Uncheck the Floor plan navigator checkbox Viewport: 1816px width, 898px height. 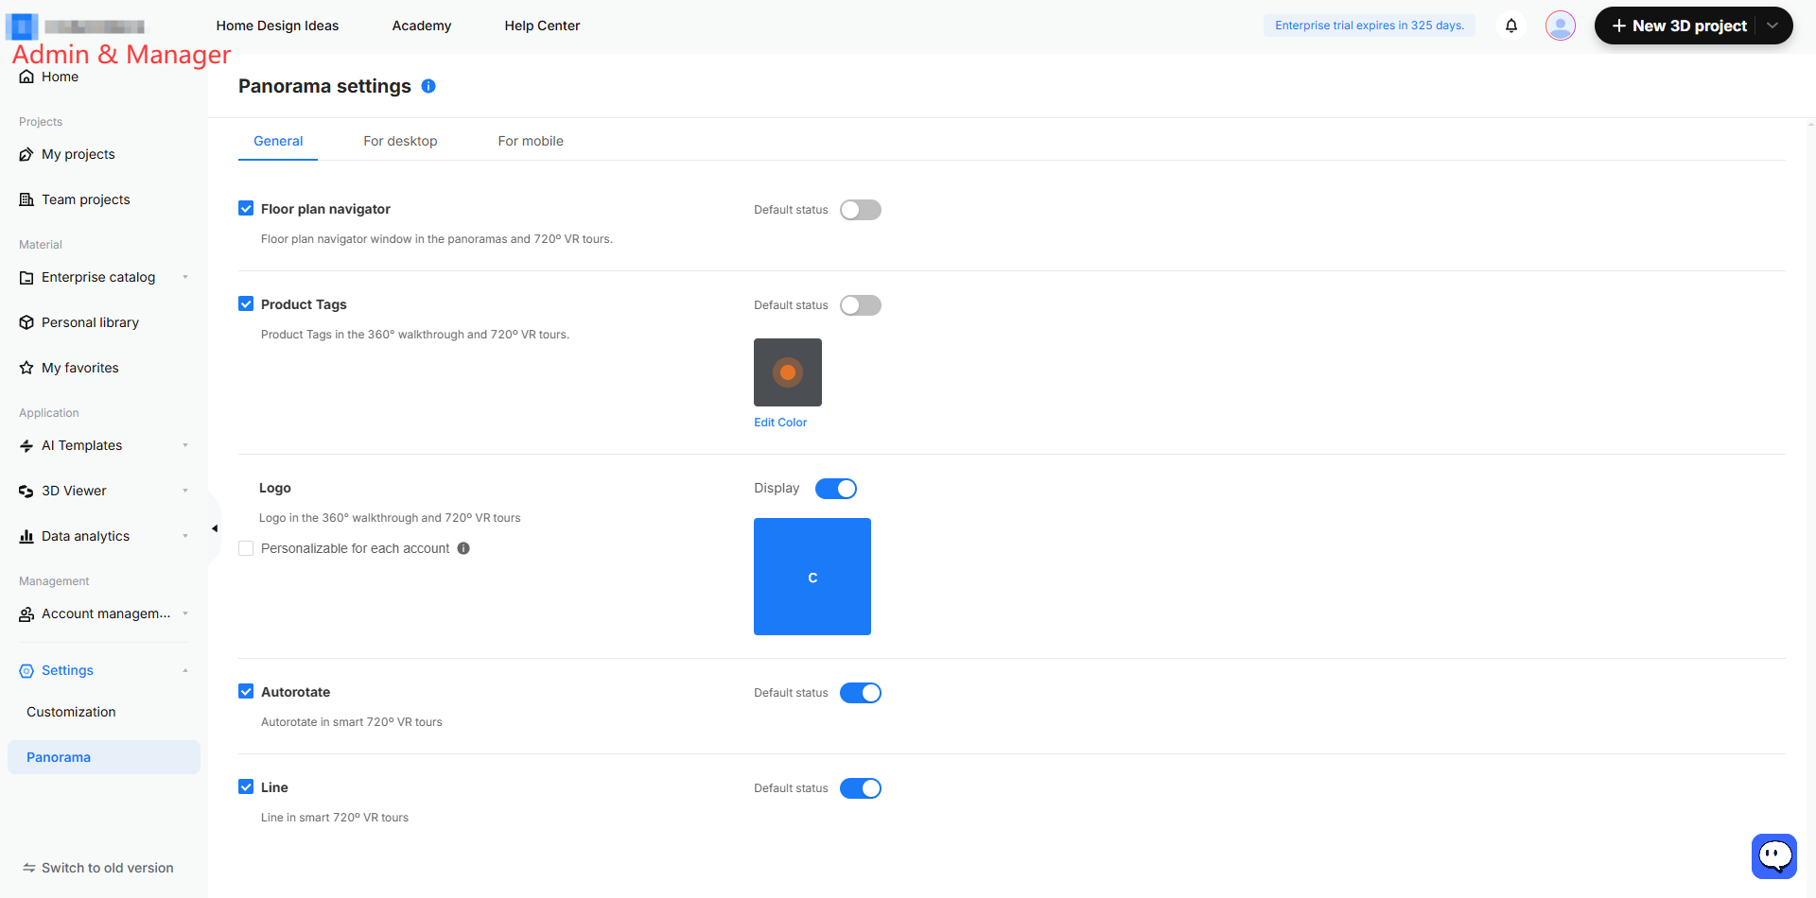[x=246, y=208]
